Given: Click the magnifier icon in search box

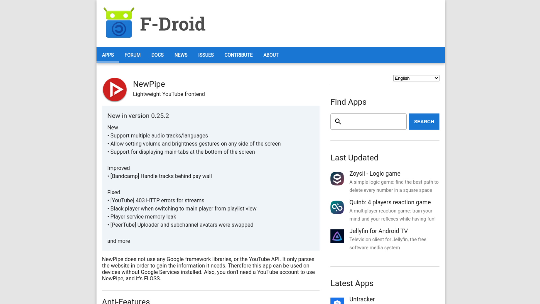Looking at the screenshot, I should [338, 122].
